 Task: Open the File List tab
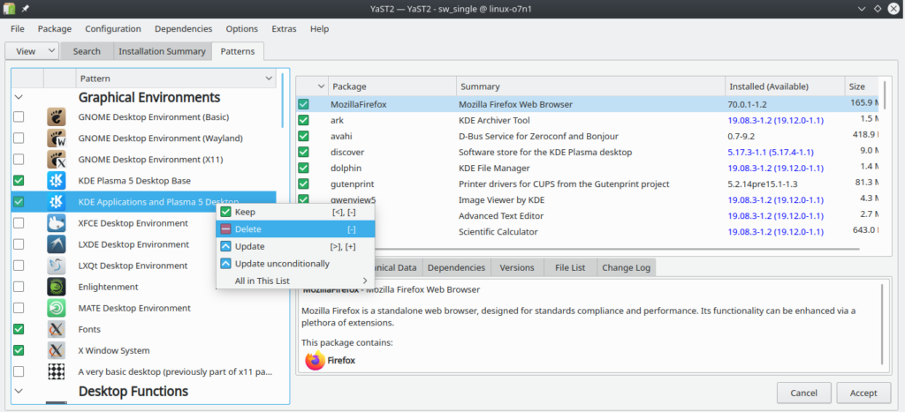click(x=570, y=268)
